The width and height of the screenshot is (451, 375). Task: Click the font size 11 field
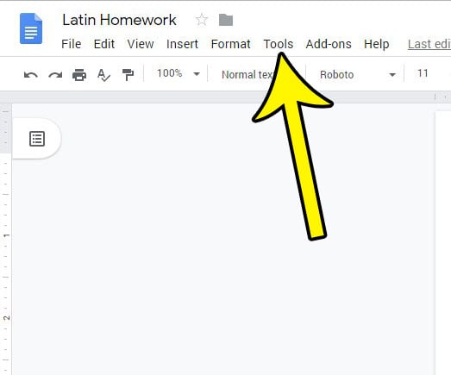pyautogui.click(x=423, y=73)
